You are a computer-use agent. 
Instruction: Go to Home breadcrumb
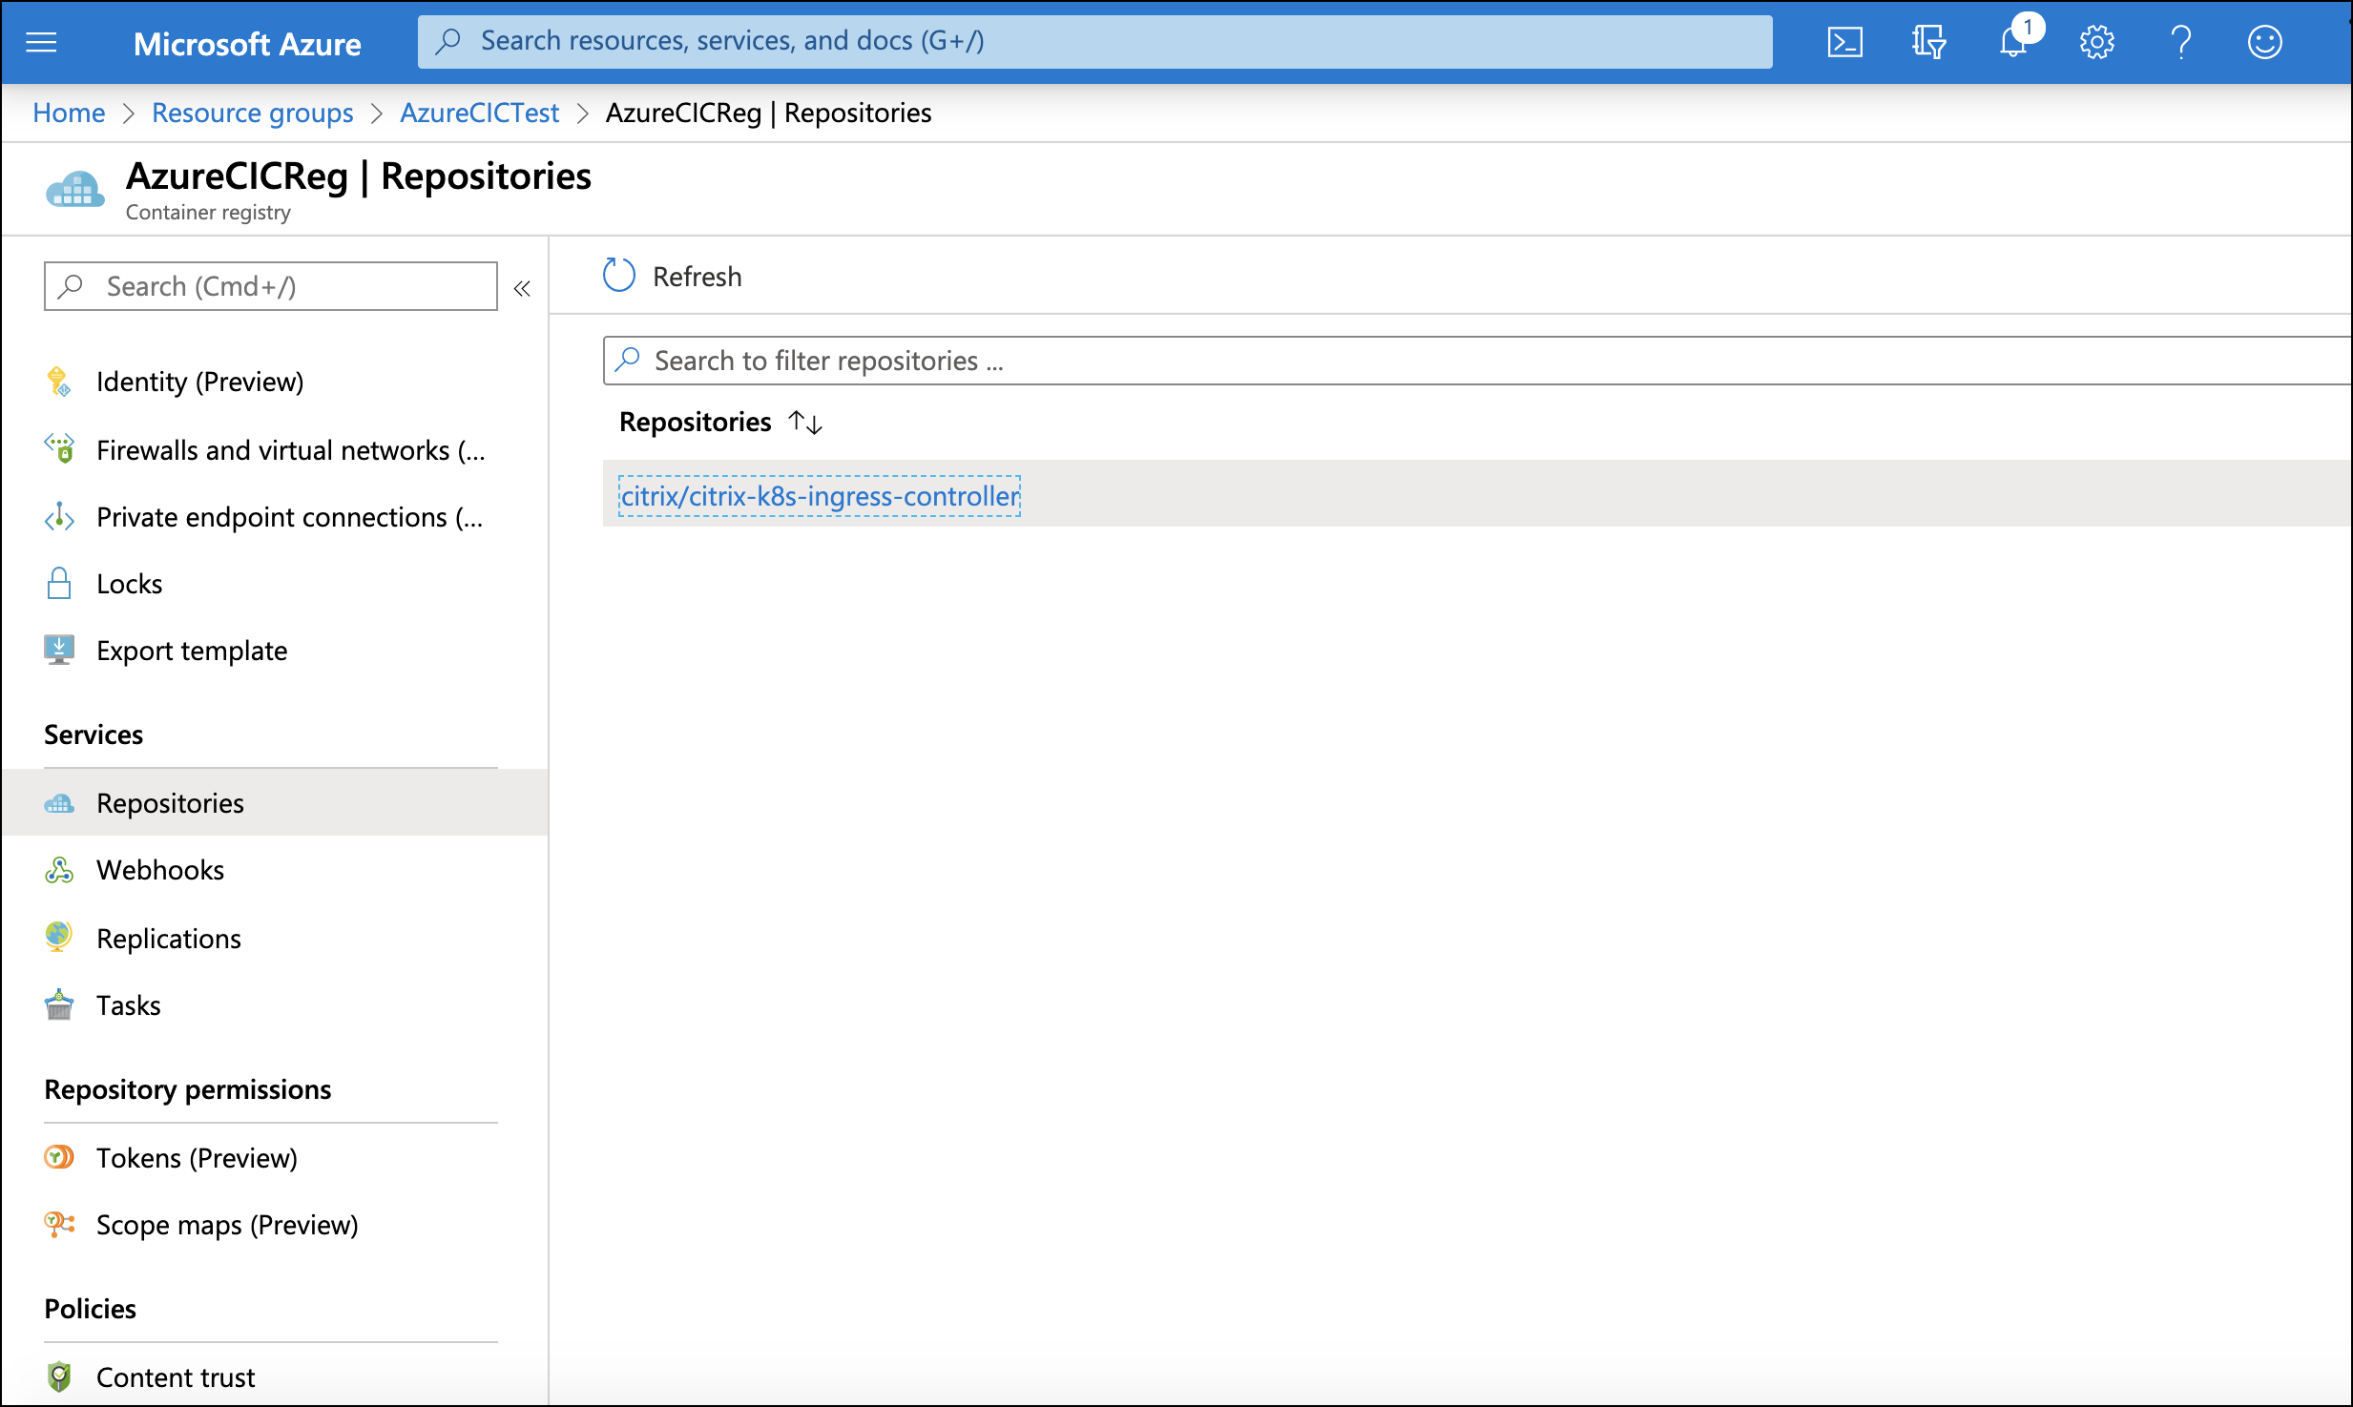[x=69, y=113]
